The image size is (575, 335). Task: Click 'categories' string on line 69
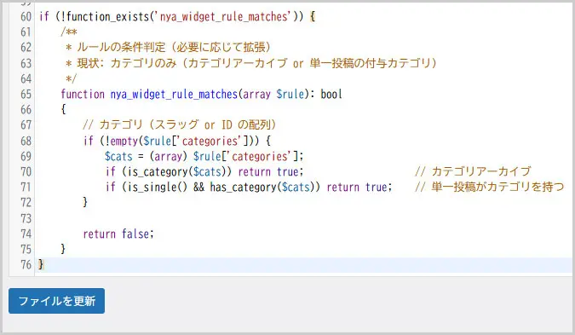point(260,156)
